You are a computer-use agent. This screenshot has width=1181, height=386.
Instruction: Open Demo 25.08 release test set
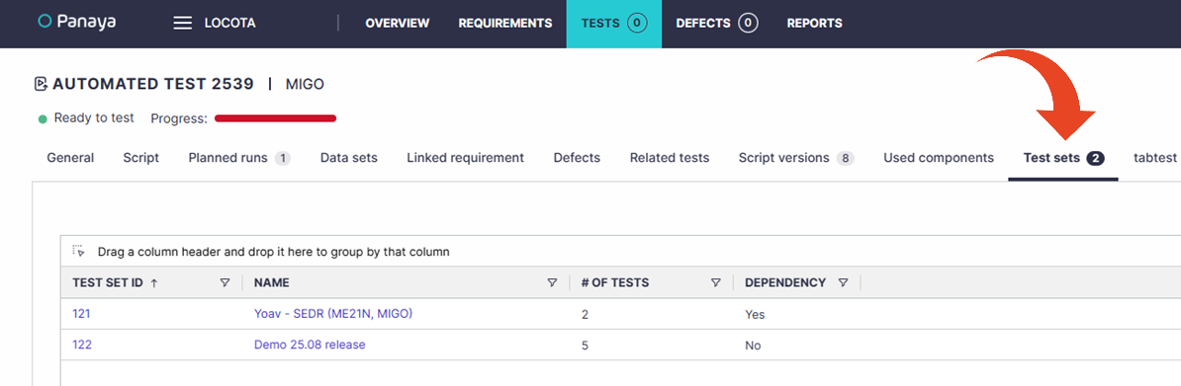pos(310,345)
